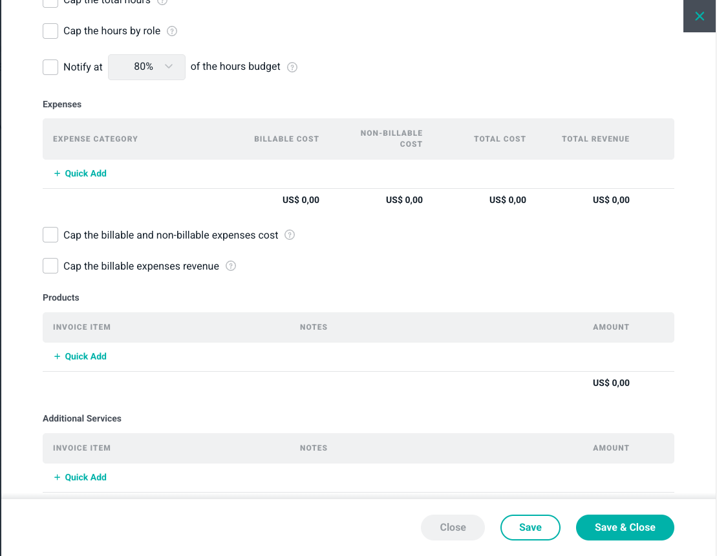
Task: Click plus icon beside Products Quick Add
Action: pyautogui.click(x=57, y=356)
